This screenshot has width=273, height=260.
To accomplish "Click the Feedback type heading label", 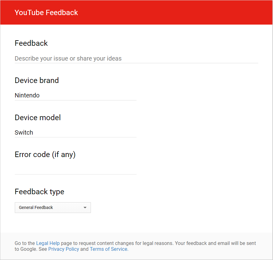I will pos(39,192).
